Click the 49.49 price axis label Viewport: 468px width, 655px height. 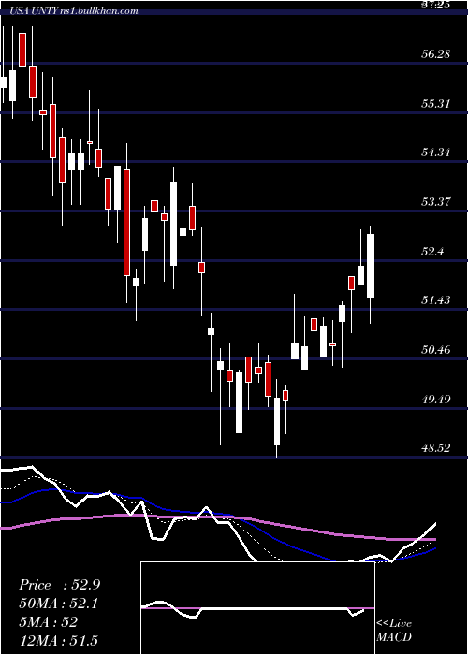435,400
